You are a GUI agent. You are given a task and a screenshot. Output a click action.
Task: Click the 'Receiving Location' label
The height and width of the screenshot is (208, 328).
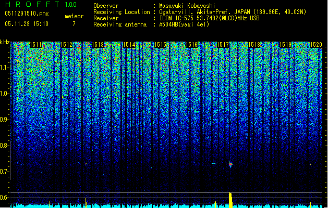tap(122, 12)
